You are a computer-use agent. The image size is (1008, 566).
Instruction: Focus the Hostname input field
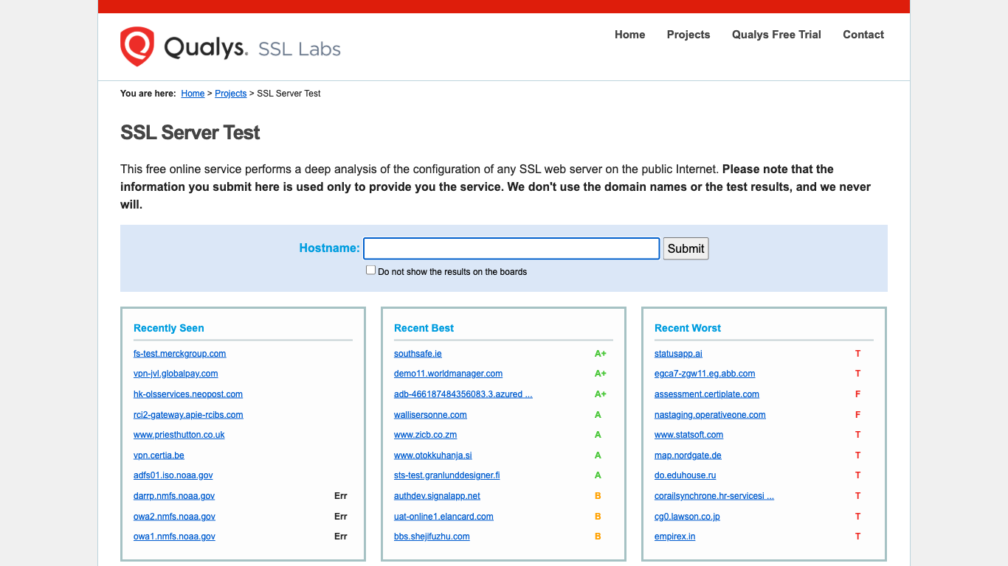tap(511, 248)
